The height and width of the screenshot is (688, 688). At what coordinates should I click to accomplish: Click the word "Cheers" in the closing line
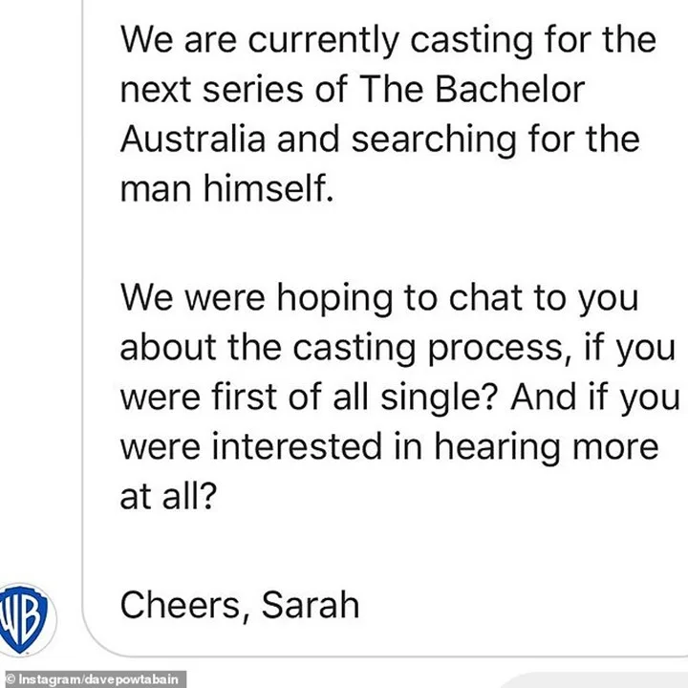point(180,605)
